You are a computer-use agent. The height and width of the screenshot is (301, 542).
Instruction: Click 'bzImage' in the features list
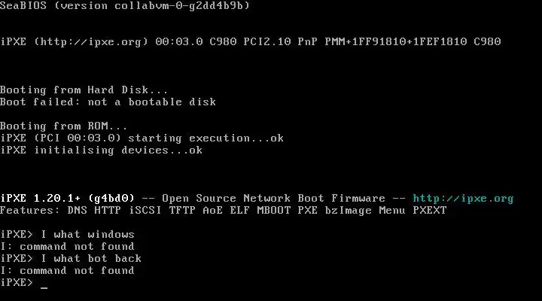coord(348,211)
